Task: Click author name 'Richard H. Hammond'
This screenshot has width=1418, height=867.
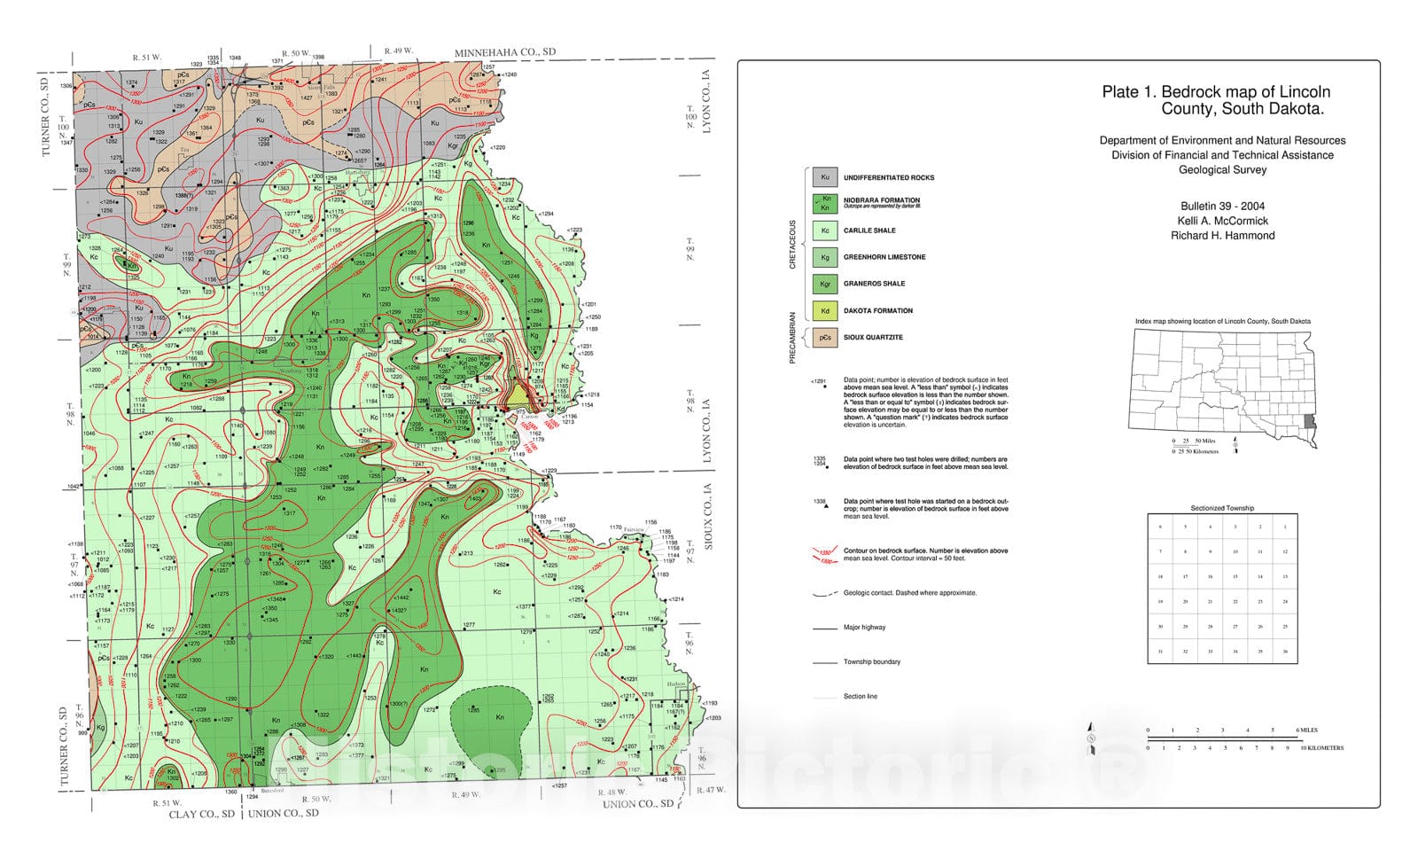Action: (1222, 236)
